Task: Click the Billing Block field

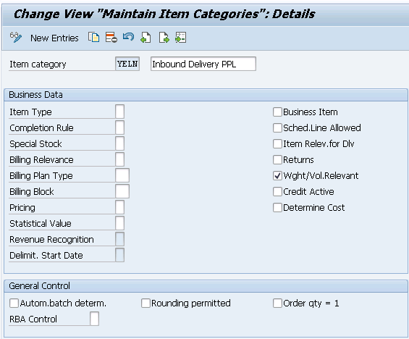Action: click(x=122, y=191)
